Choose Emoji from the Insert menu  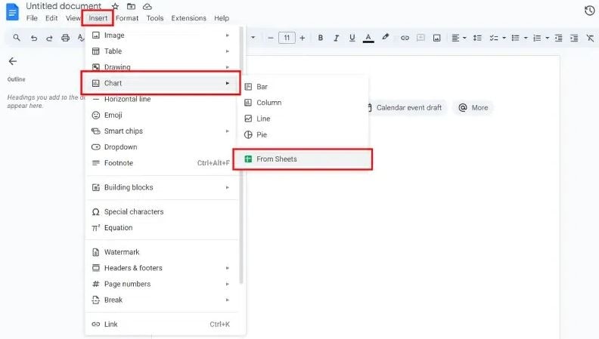click(x=162, y=115)
